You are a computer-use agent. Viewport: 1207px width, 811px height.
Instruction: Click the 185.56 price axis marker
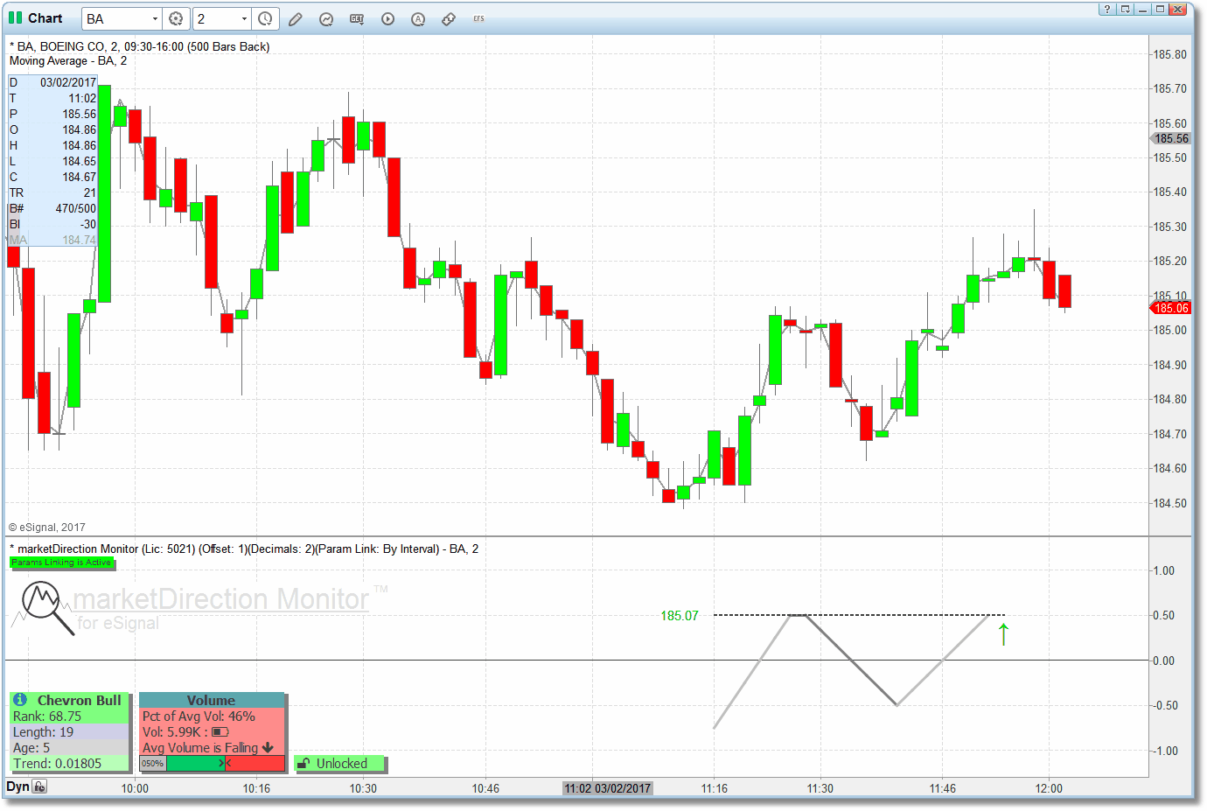tap(1169, 138)
